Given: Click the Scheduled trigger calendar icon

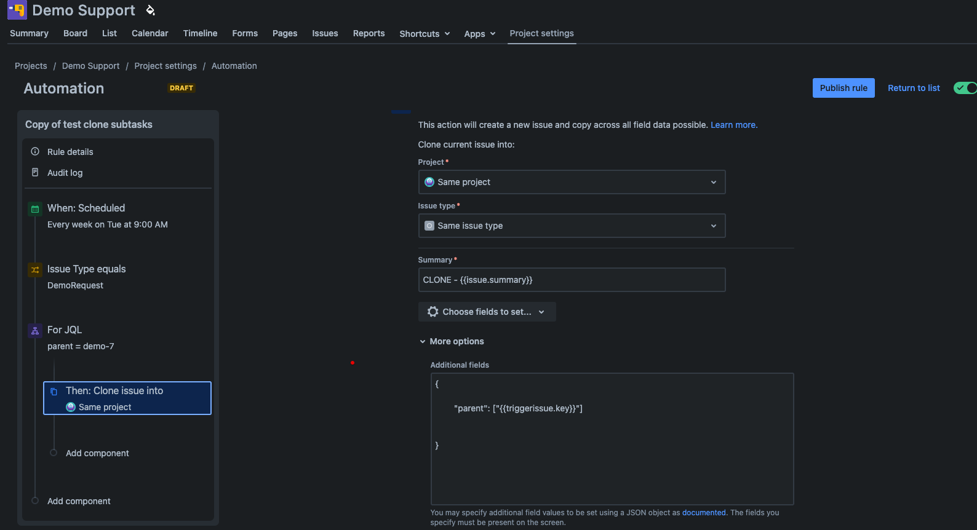Looking at the screenshot, I should tap(35, 209).
